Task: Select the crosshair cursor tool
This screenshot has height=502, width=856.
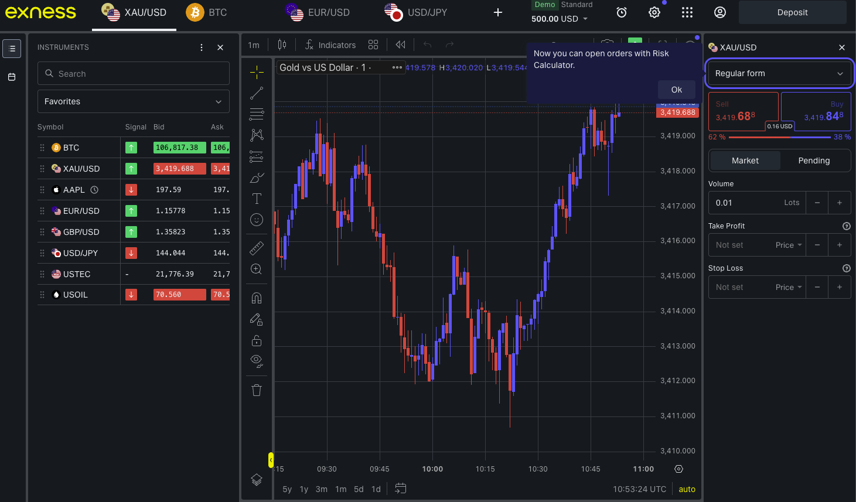Action: click(257, 72)
